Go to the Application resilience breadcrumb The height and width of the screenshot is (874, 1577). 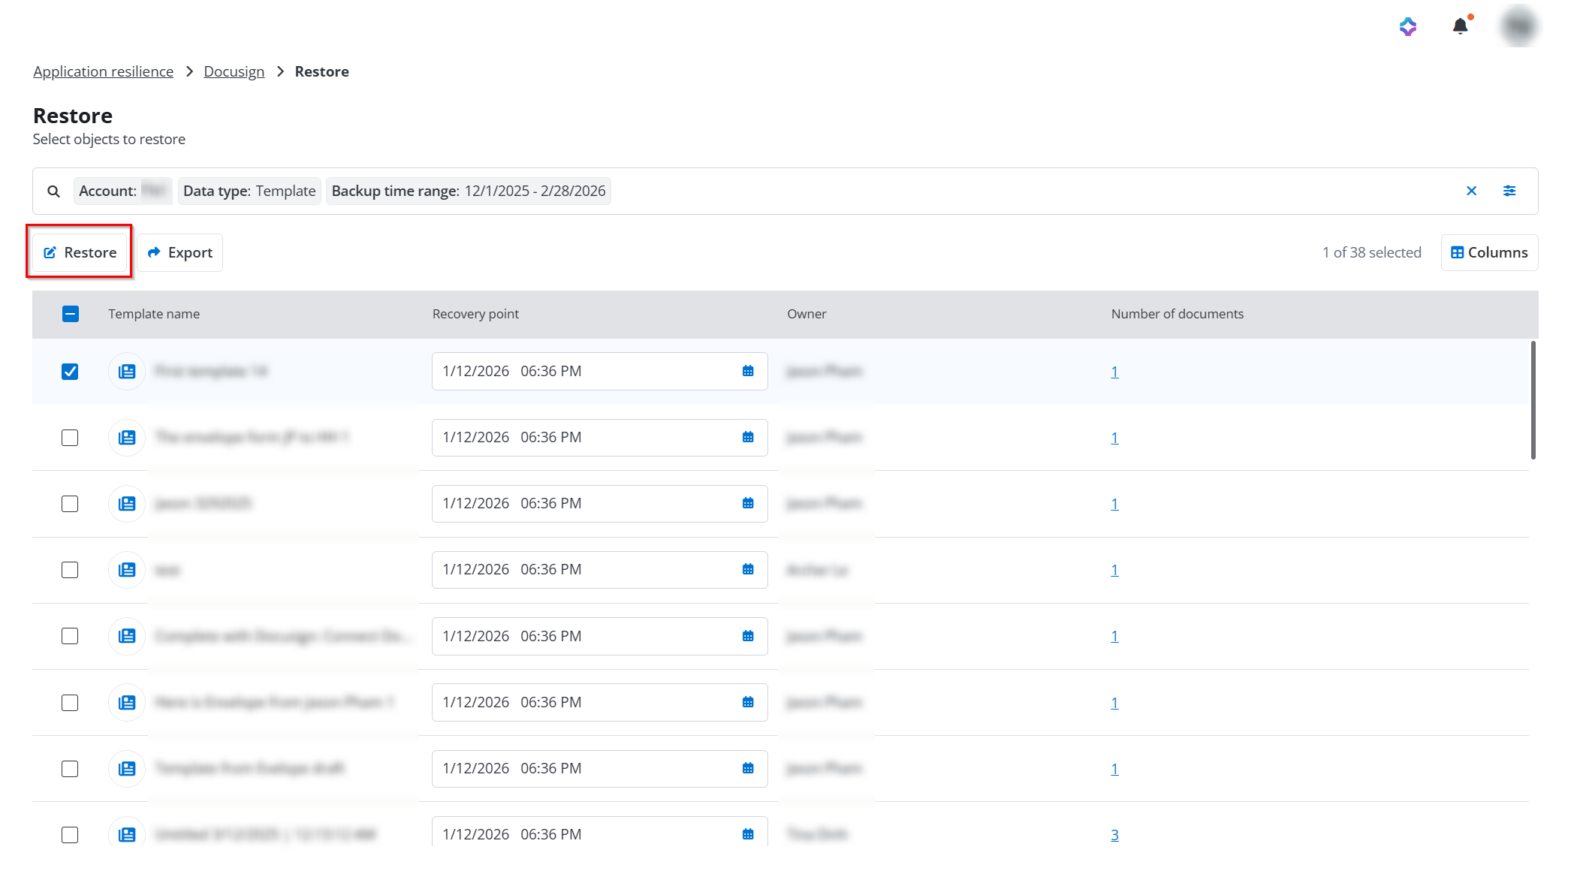[x=103, y=71]
